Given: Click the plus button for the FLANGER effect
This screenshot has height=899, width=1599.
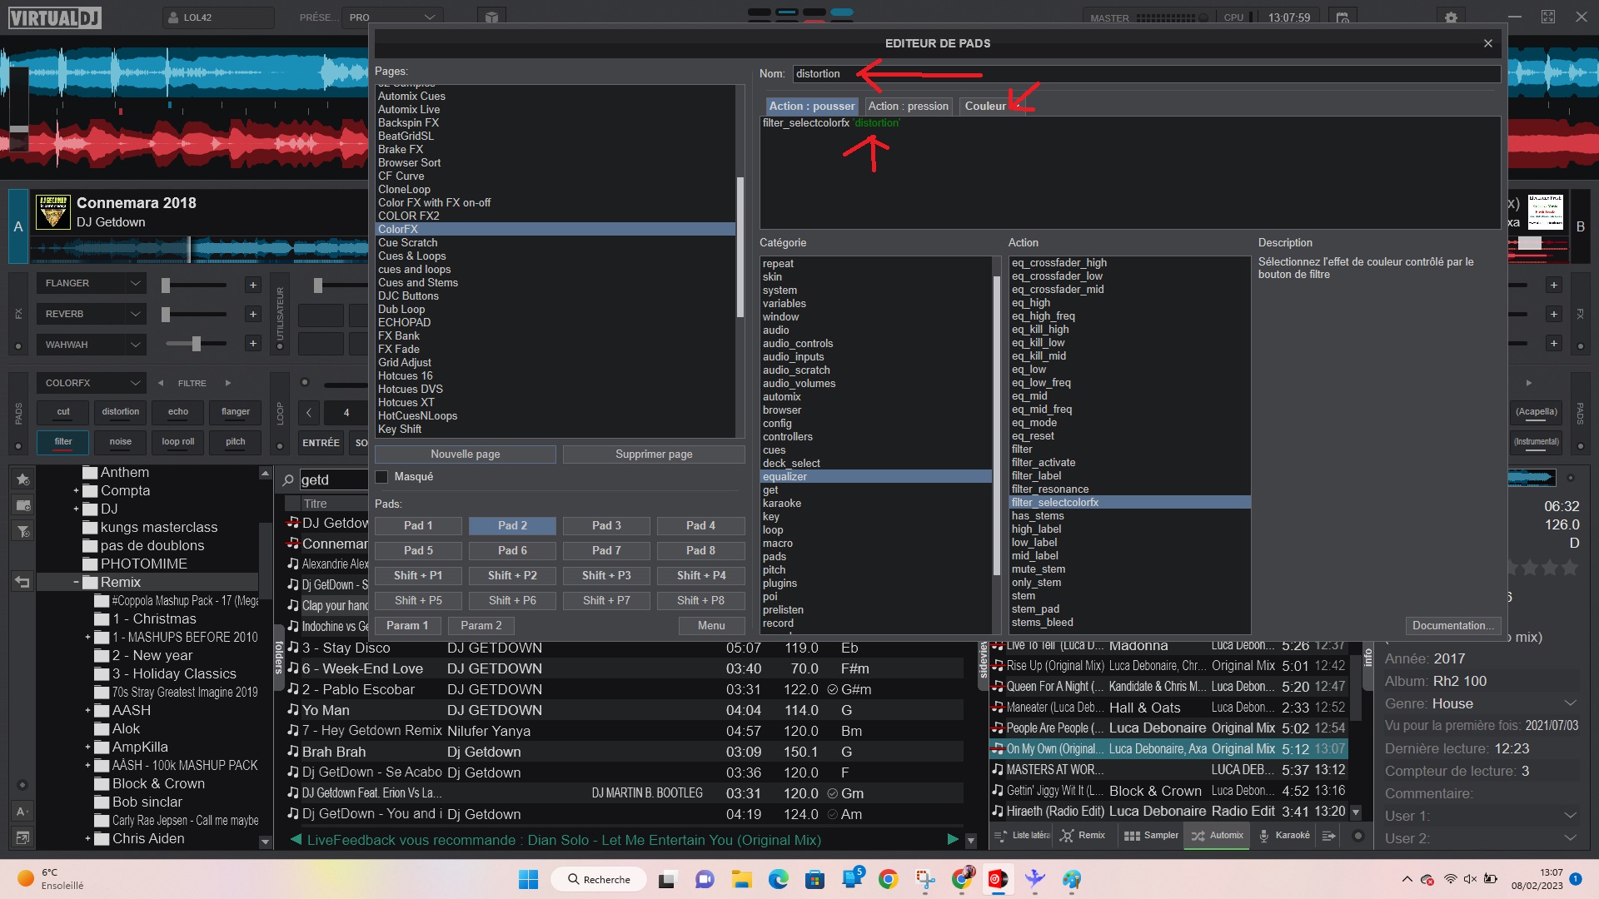Looking at the screenshot, I should pos(253,285).
